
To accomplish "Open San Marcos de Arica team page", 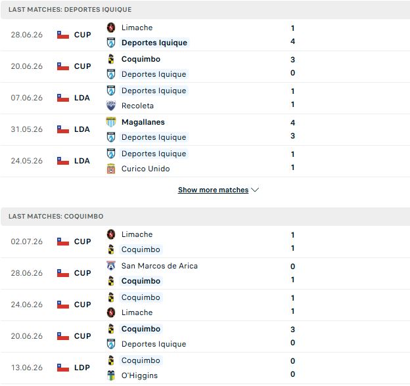I will click(x=160, y=266).
